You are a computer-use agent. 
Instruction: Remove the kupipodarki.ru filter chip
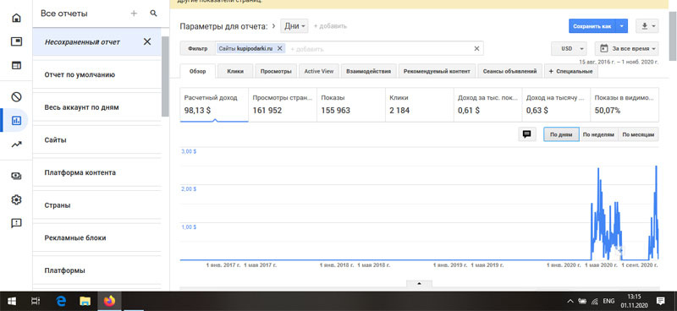tap(280, 49)
